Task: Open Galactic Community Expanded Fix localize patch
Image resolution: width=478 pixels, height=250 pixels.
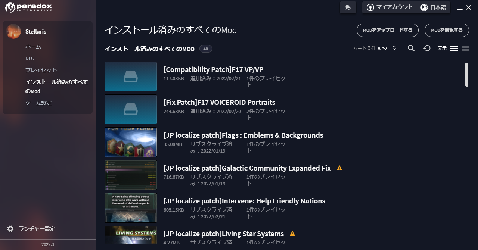Action: click(x=247, y=168)
